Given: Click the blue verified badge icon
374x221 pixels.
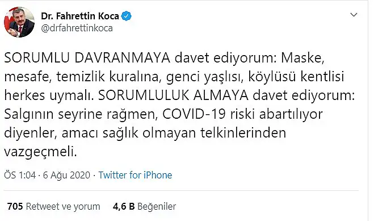Looking at the screenshot, I should (x=127, y=16).
